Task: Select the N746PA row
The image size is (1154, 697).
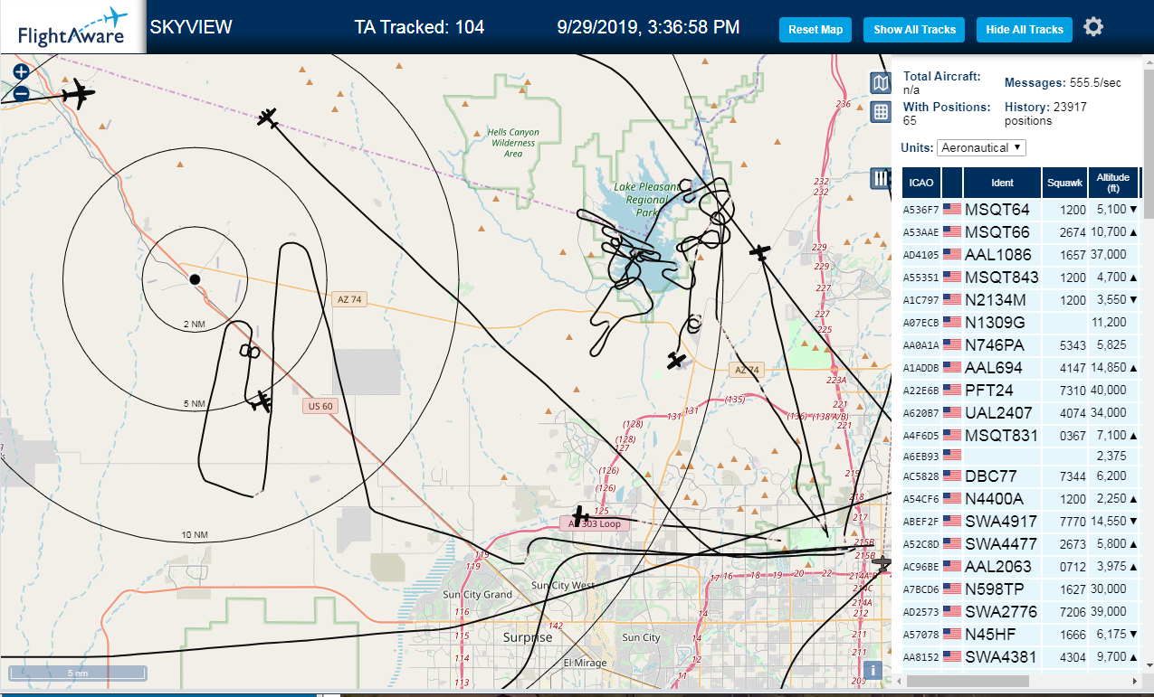Action: (1021, 344)
